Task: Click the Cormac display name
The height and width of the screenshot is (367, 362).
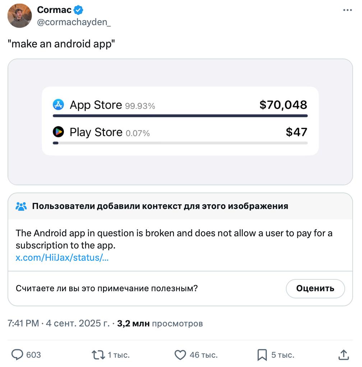Action: [x=54, y=10]
